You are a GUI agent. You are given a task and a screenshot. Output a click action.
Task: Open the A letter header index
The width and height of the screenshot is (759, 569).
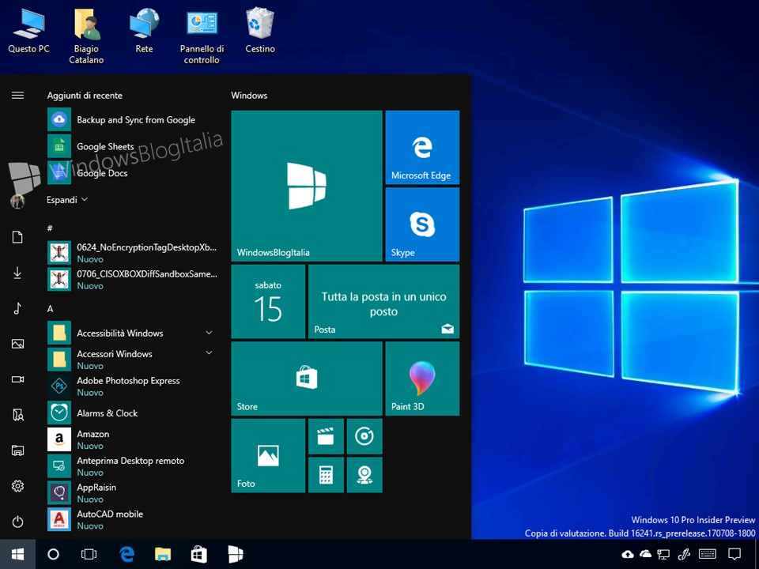point(50,309)
